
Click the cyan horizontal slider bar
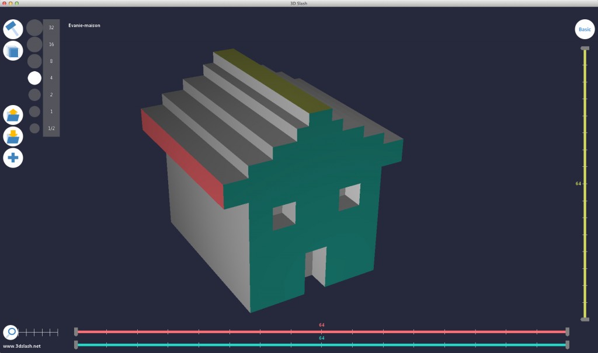(x=321, y=345)
